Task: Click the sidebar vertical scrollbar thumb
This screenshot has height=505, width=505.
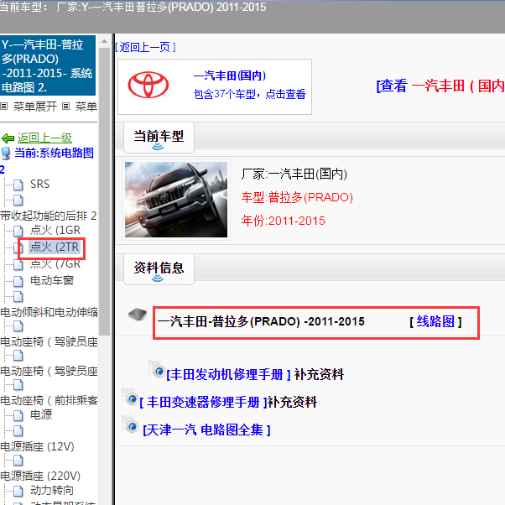Action: pyautogui.click(x=104, y=191)
